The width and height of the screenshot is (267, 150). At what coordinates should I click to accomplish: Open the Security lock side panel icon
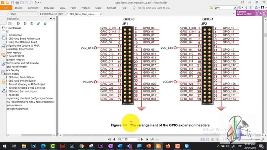pos(3,82)
